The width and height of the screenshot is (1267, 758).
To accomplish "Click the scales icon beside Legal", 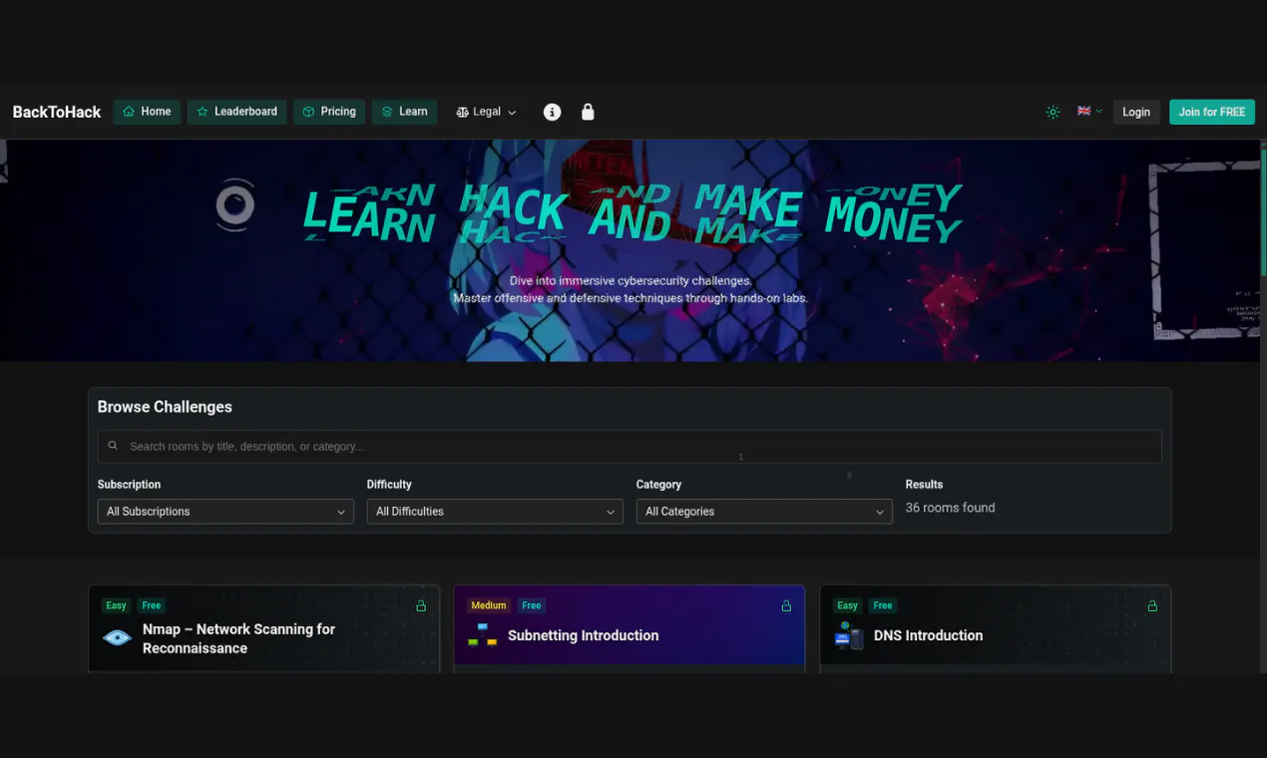I will [x=462, y=112].
